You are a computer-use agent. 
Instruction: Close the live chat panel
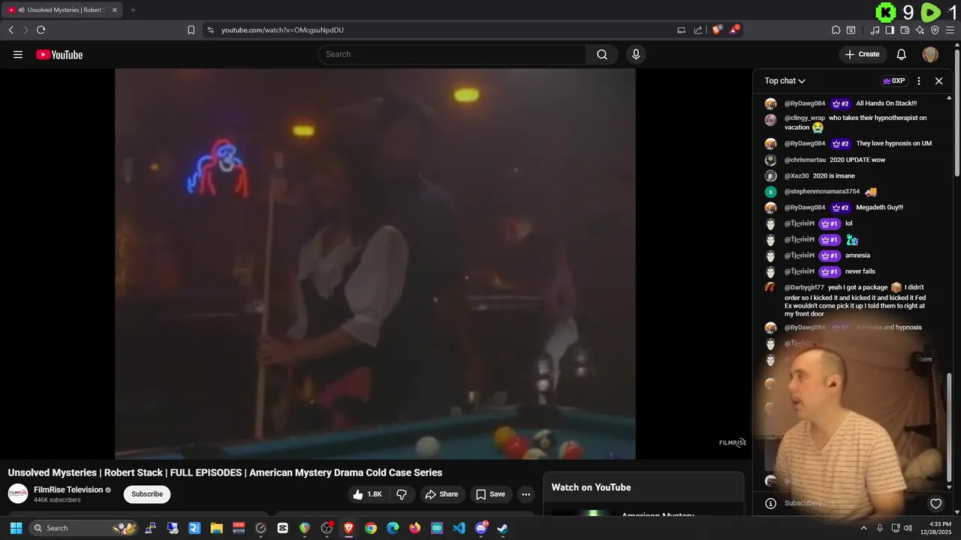pyautogui.click(x=938, y=81)
